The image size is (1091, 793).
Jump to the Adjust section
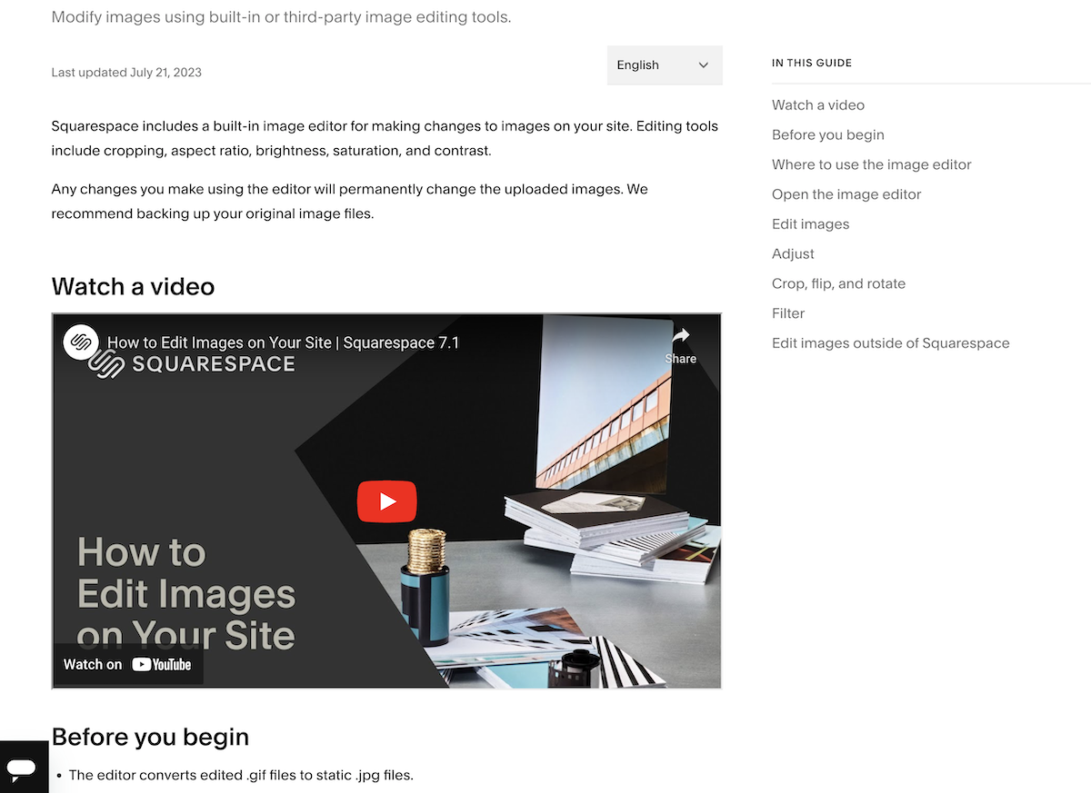[793, 254]
